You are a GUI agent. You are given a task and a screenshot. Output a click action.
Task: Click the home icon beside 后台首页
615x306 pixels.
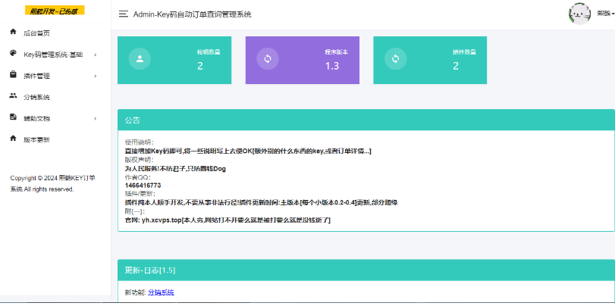[x=13, y=31]
